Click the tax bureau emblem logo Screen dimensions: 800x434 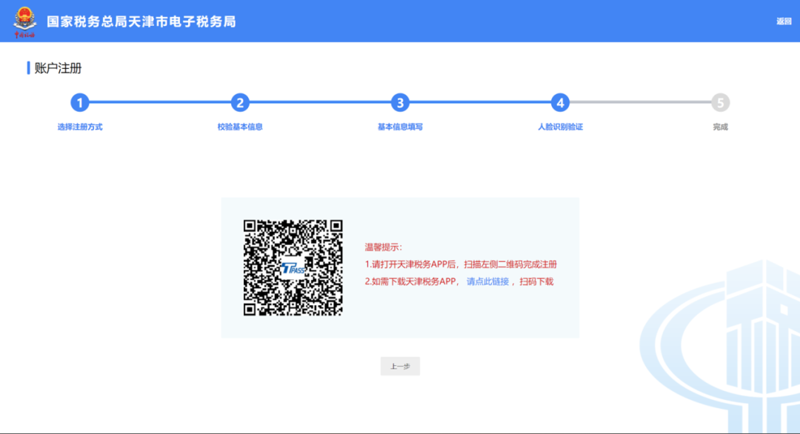[24, 21]
